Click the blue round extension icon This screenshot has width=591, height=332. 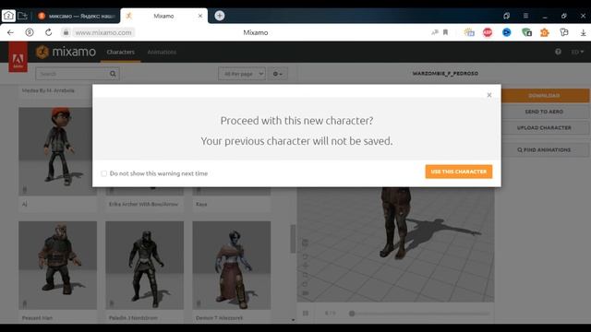pos(507,32)
